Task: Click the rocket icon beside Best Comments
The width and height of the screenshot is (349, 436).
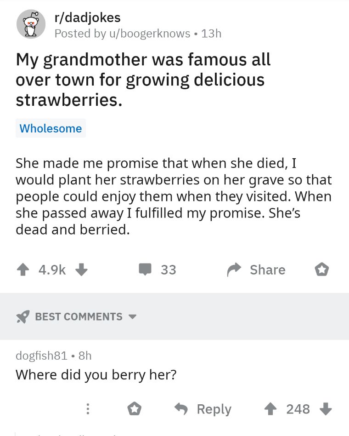Action: (22, 317)
